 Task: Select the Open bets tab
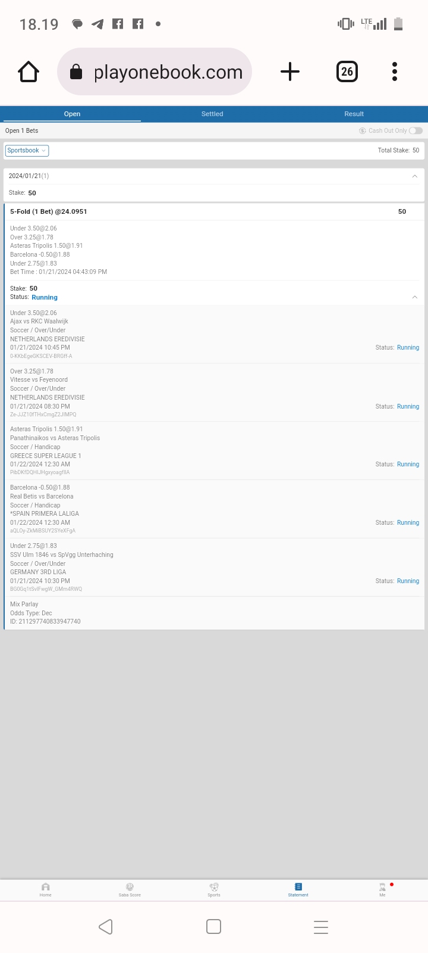[x=72, y=114]
